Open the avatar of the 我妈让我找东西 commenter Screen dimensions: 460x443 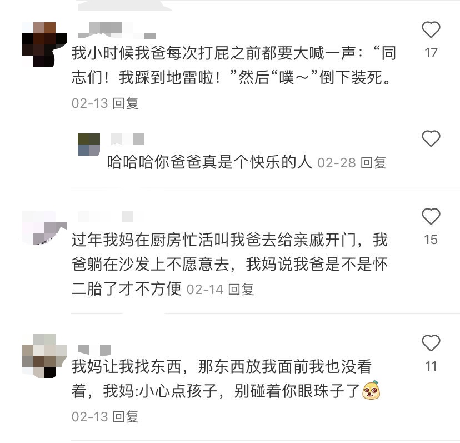(x=44, y=356)
